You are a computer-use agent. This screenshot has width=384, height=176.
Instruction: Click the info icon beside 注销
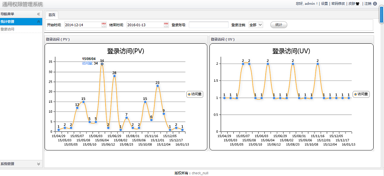pos(375,3)
